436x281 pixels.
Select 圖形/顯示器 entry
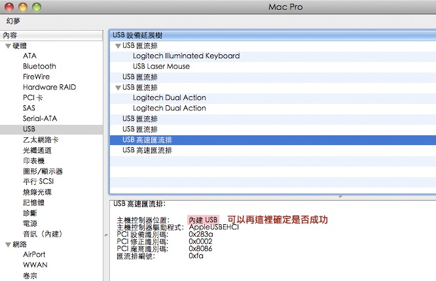(x=43, y=171)
